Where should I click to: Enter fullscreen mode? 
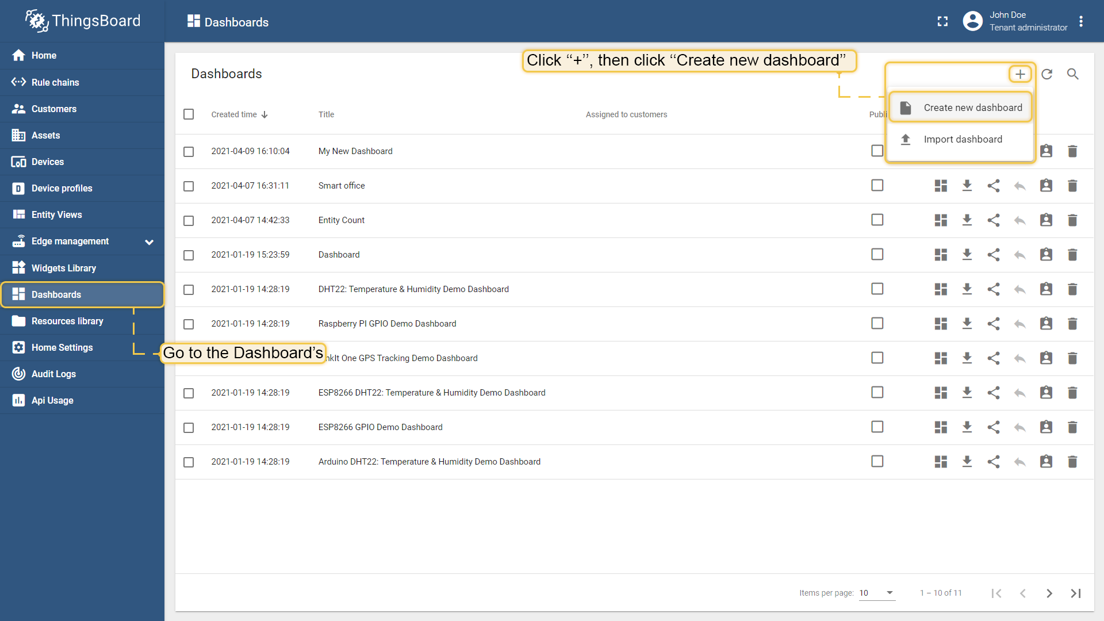click(x=942, y=21)
